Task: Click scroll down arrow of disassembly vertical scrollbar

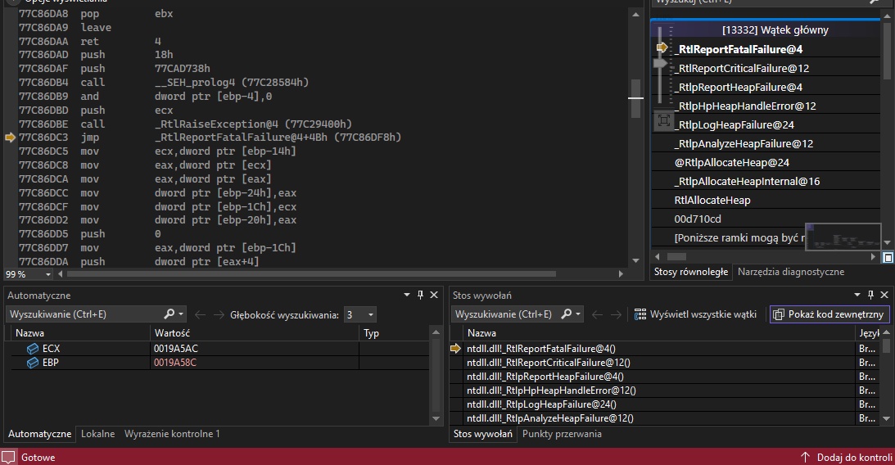Action: (x=636, y=260)
